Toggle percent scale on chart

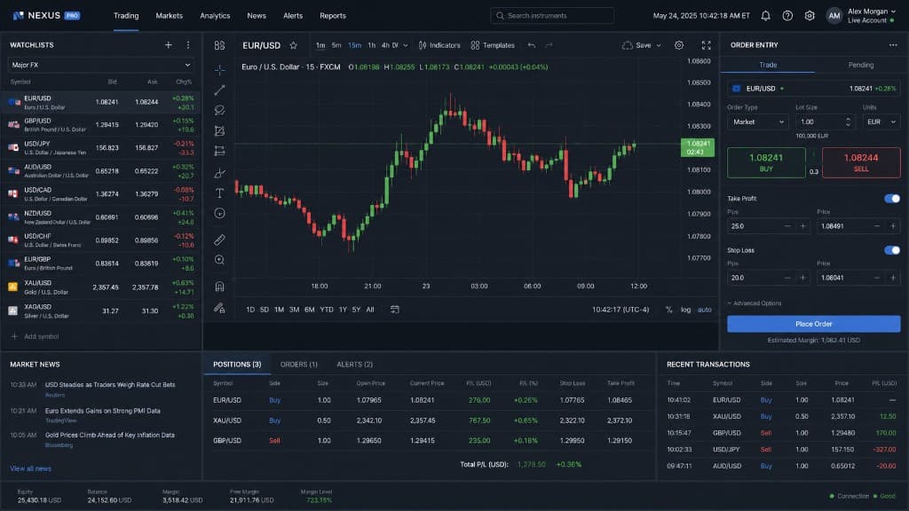pos(669,310)
